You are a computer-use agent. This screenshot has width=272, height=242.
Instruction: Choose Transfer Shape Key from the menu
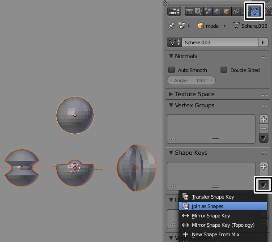223,197
